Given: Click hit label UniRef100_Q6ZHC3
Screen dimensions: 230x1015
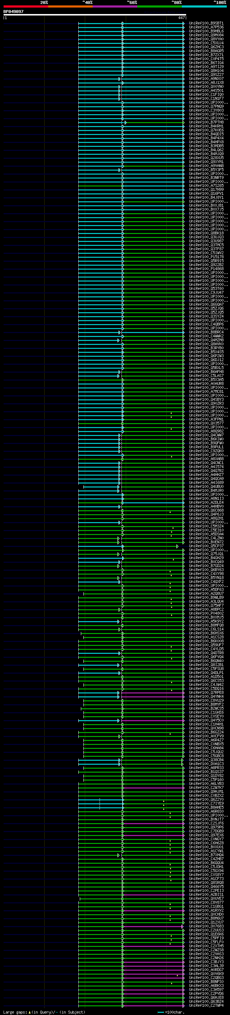Looking at the screenshot, I should coord(206,47).
